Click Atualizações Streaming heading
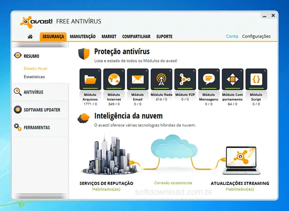The height and width of the screenshot is (211, 289). pos(240,183)
